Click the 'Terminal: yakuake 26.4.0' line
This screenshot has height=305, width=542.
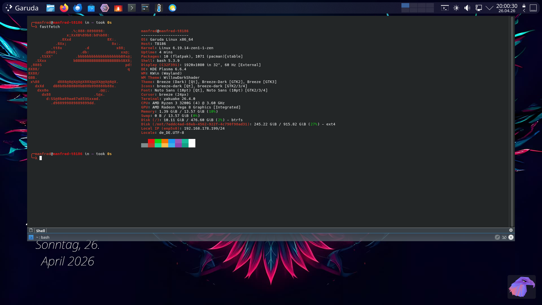[x=168, y=99]
